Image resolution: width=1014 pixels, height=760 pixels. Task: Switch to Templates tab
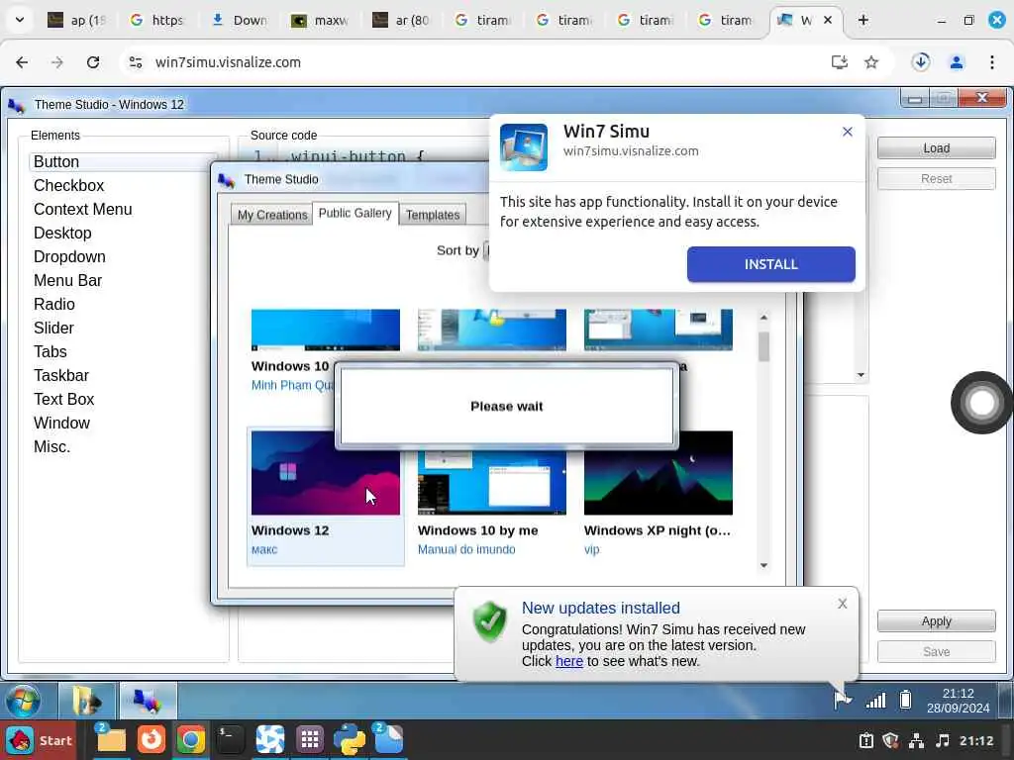coord(433,215)
